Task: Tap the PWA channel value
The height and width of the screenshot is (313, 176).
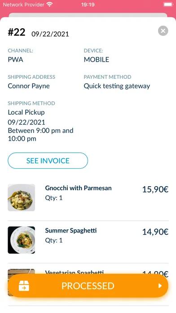Action: [x=15, y=59]
